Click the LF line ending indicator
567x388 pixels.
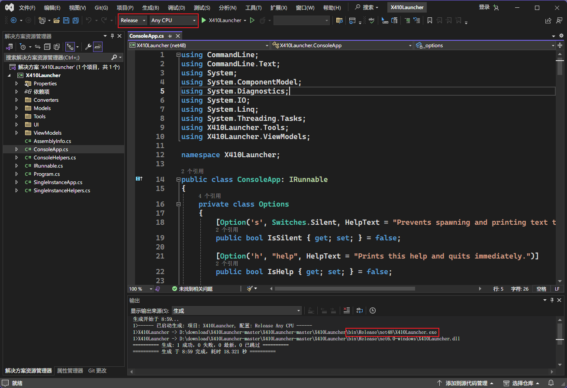tap(557, 289)
